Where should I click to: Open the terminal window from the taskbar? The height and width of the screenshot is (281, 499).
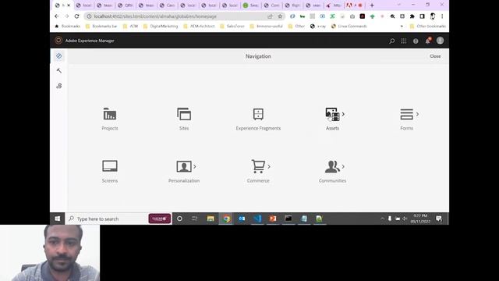(288, 219)
